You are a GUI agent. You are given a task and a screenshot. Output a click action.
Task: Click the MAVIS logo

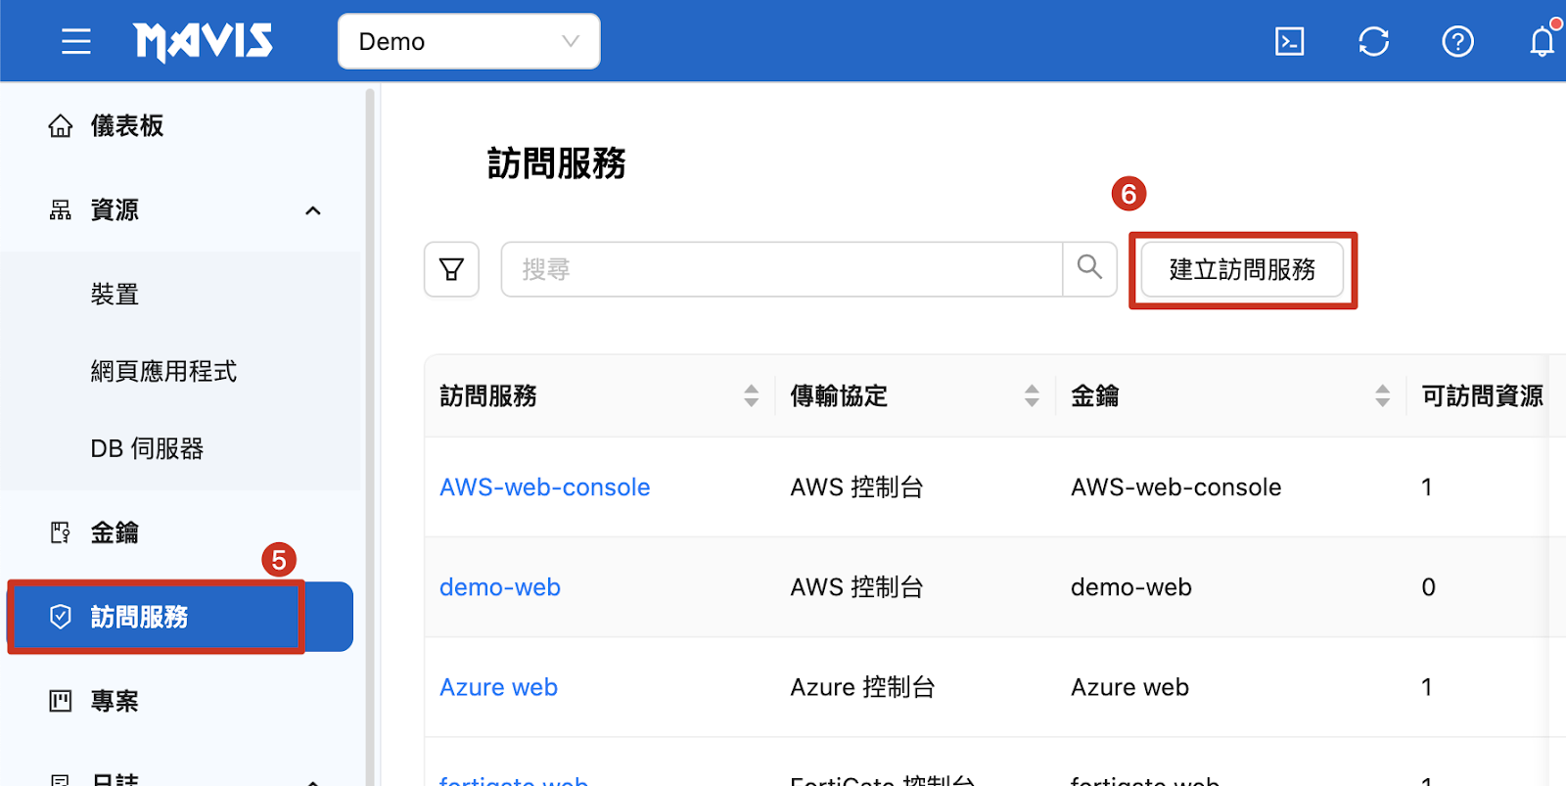coord(203,41)
